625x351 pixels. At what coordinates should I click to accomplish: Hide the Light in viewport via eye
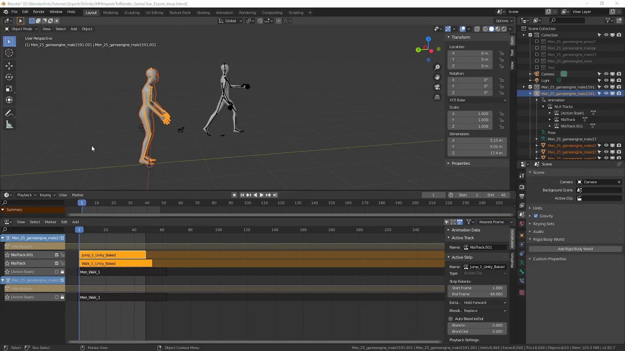[606, 80]
